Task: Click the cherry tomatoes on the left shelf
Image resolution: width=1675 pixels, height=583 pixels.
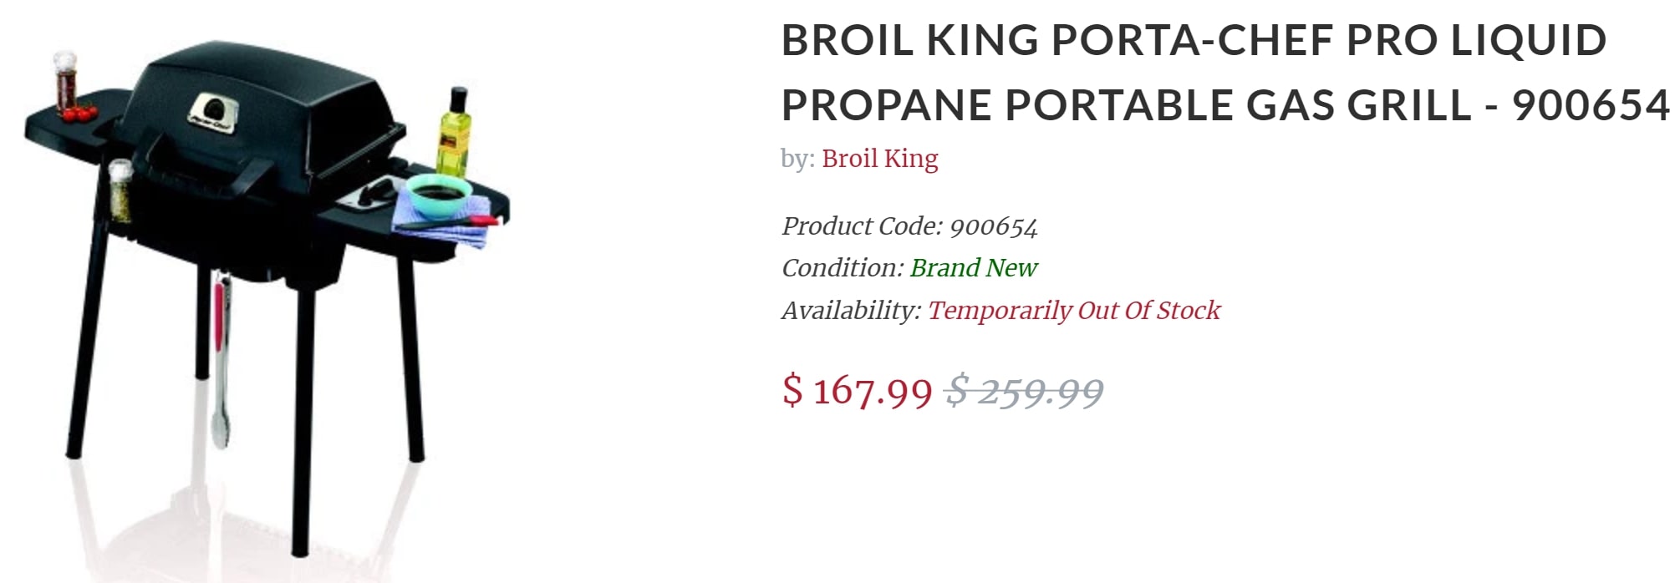Action: [x=80, y=113]
